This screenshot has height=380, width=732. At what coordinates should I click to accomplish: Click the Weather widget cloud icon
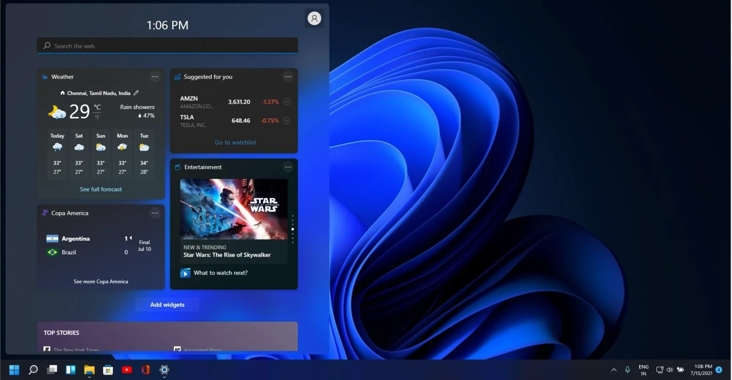(x=45, y=77)
